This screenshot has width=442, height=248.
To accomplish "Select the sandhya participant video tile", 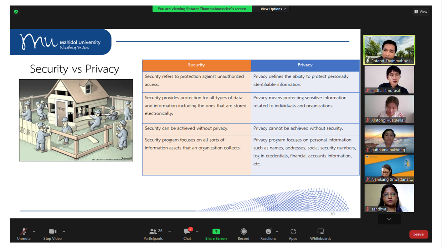I will [389, 198].
